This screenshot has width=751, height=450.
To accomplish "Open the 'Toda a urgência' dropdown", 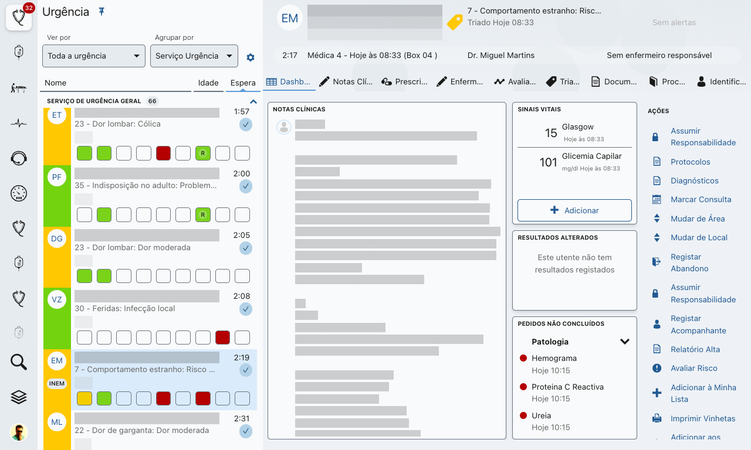I will [94, 56].
